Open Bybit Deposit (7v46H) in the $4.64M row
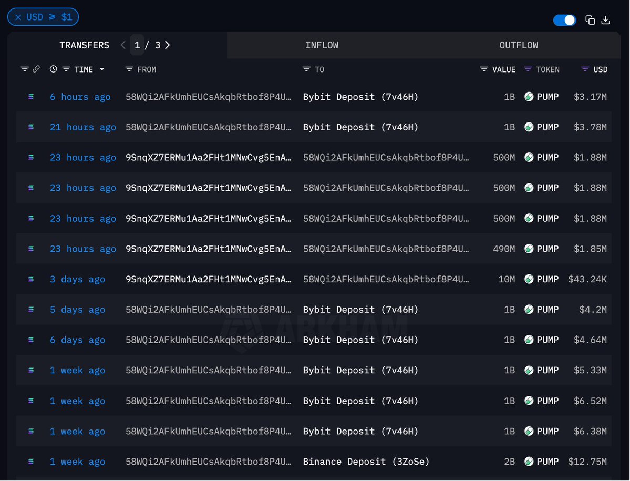The height and width of the screenshot is (481, 630). (360, 340)
